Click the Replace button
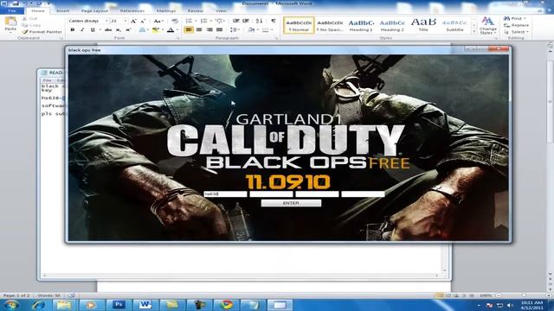The width and height of the screenshot is (554, 311). tap(516, 25)
